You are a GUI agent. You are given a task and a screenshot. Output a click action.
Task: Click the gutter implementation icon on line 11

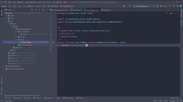53,42
